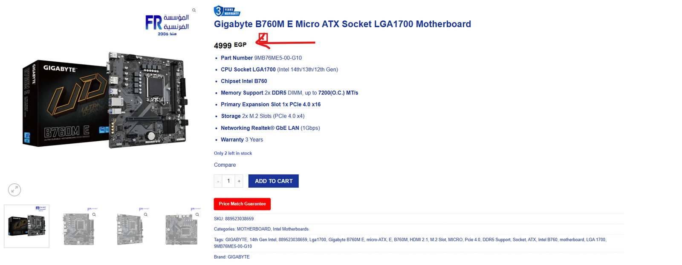Click the Compare link
682x265 pixels.
pos(225,165)
